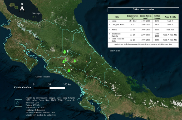This screenshot has height=120, width=182.
Task: Click the Nicaragua country label
Action: point(37,13)
